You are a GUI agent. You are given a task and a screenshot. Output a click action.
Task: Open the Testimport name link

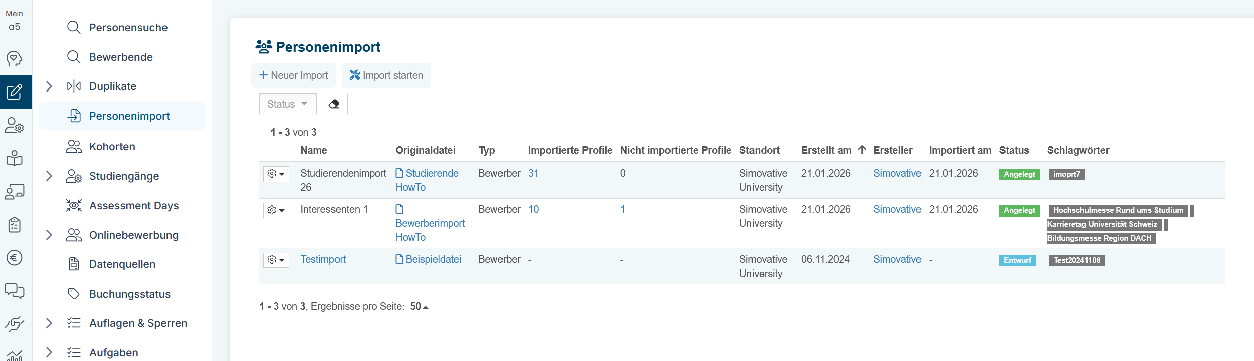click(x=323, y=259)
